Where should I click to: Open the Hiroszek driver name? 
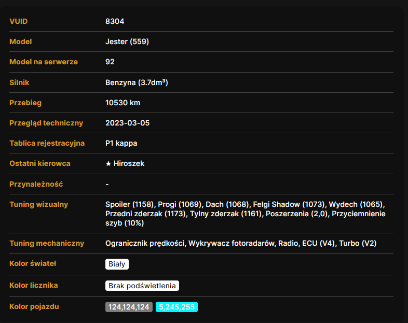[x=129, y=163]
